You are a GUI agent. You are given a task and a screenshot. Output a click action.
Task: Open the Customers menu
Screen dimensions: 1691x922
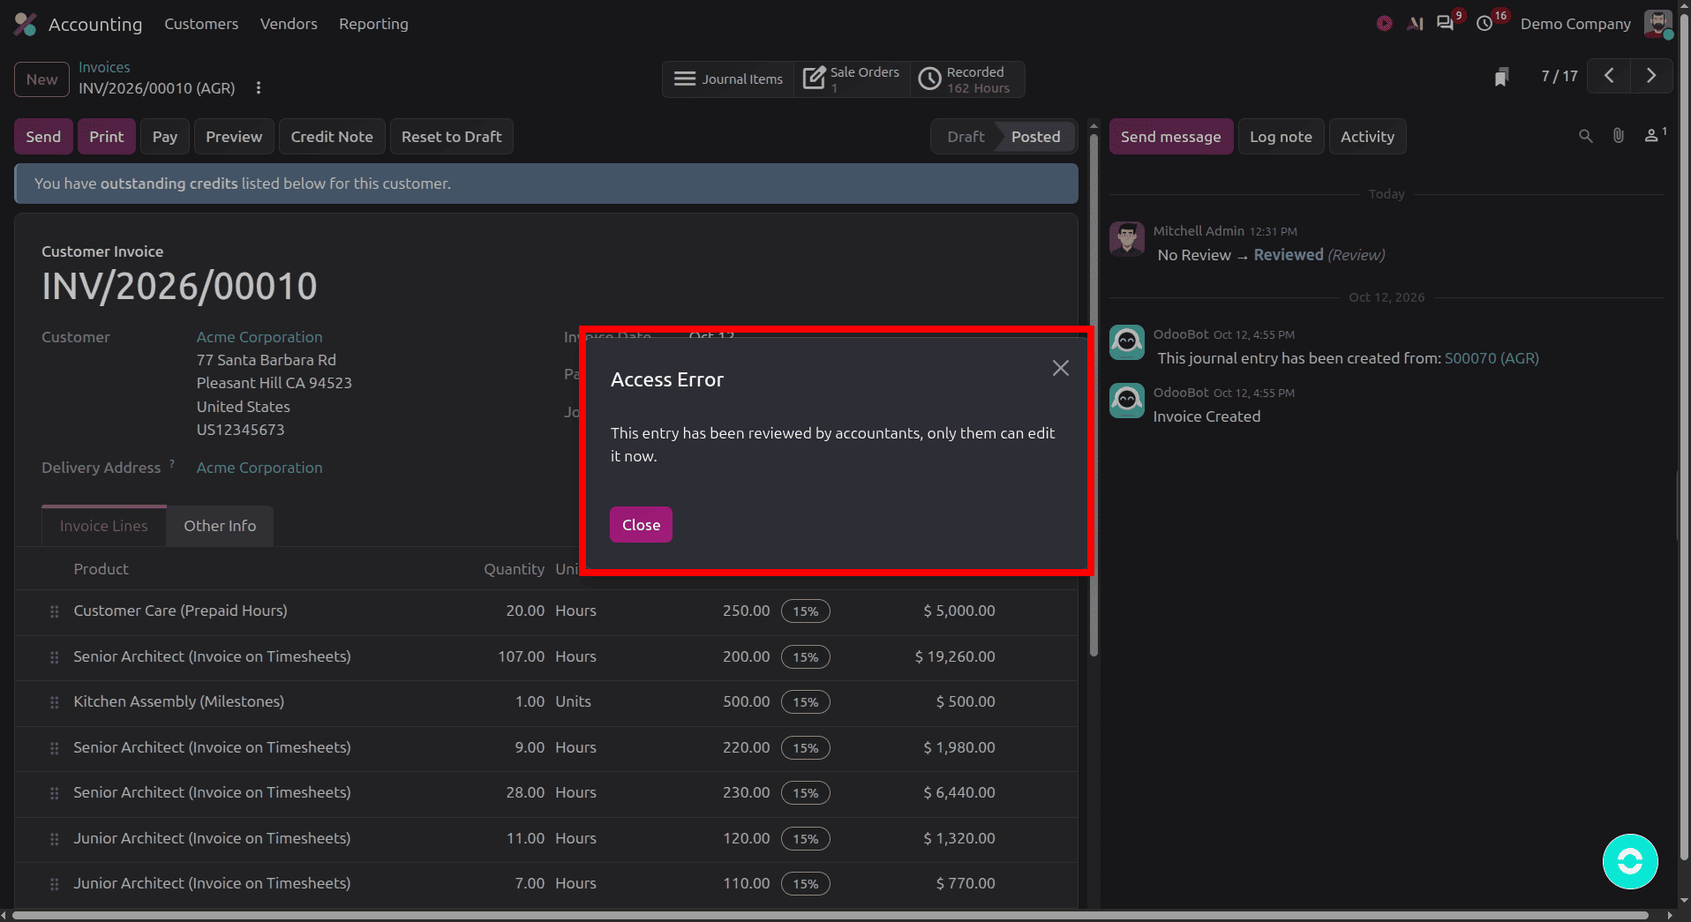(x=201, y=24)
